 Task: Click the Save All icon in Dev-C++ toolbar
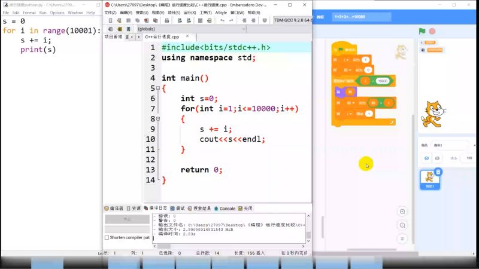click(x=138, y=20)
